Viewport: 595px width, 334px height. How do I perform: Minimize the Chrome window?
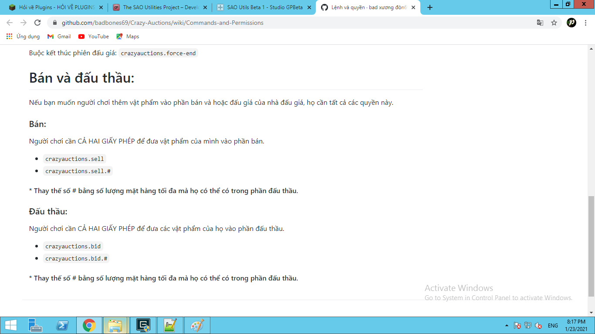click(556, 4)
